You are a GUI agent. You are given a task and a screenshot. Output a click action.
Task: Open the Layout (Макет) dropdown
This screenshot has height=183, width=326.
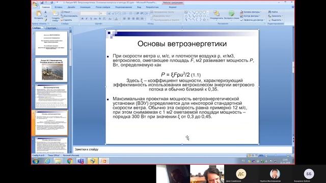click(x=66, y=12)
